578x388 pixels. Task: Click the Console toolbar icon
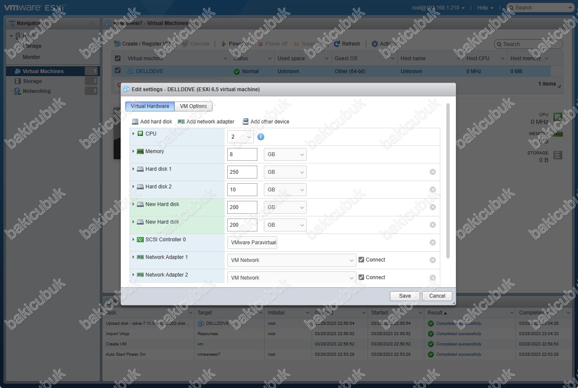click(x=185, y=44)
